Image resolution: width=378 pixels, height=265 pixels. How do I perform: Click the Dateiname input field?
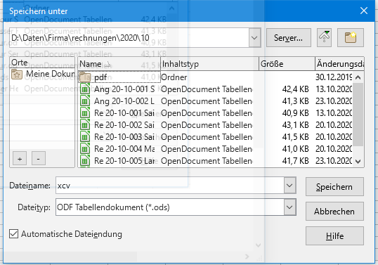[x=170, y=186]
